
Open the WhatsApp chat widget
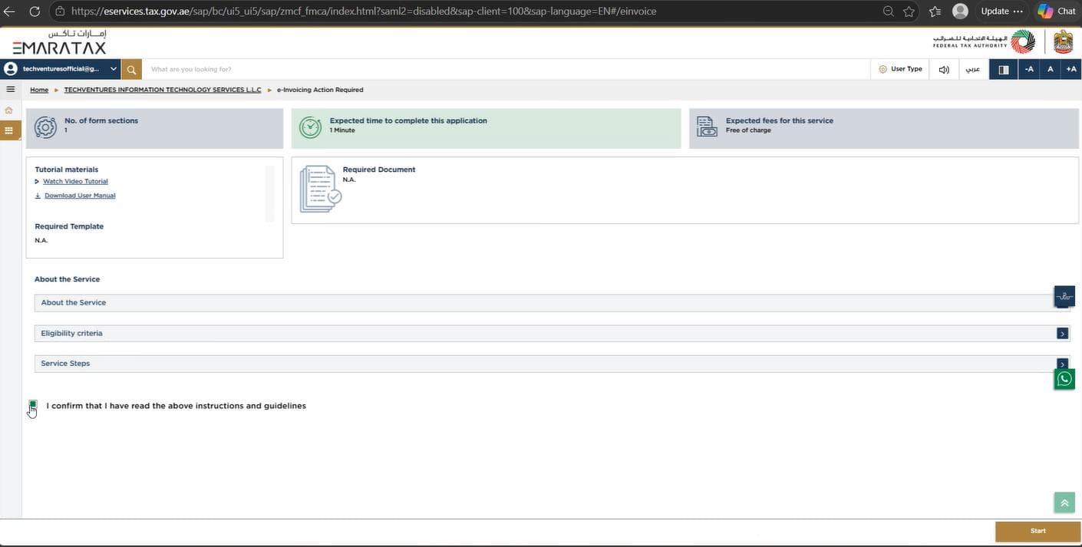tap(1064, 379)
